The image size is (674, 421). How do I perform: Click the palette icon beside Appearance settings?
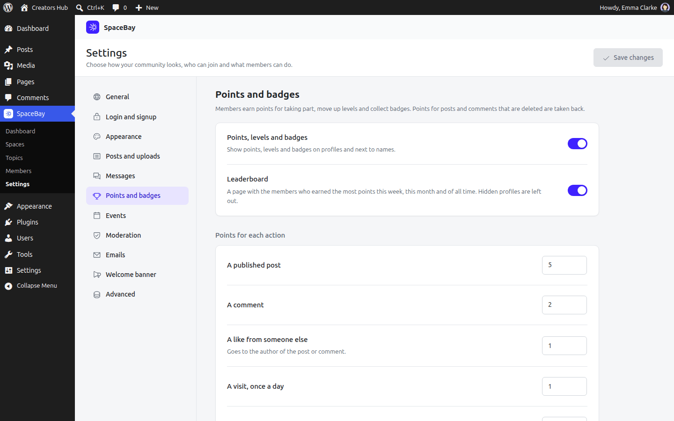point(97,137)
